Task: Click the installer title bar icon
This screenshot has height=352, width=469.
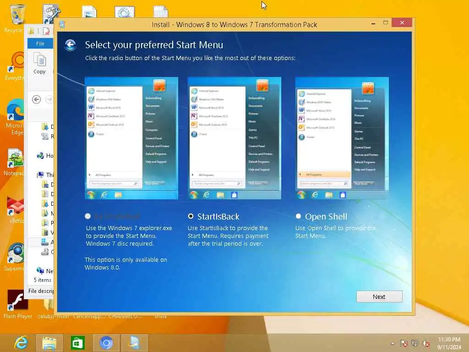Action: click(62, 25)
